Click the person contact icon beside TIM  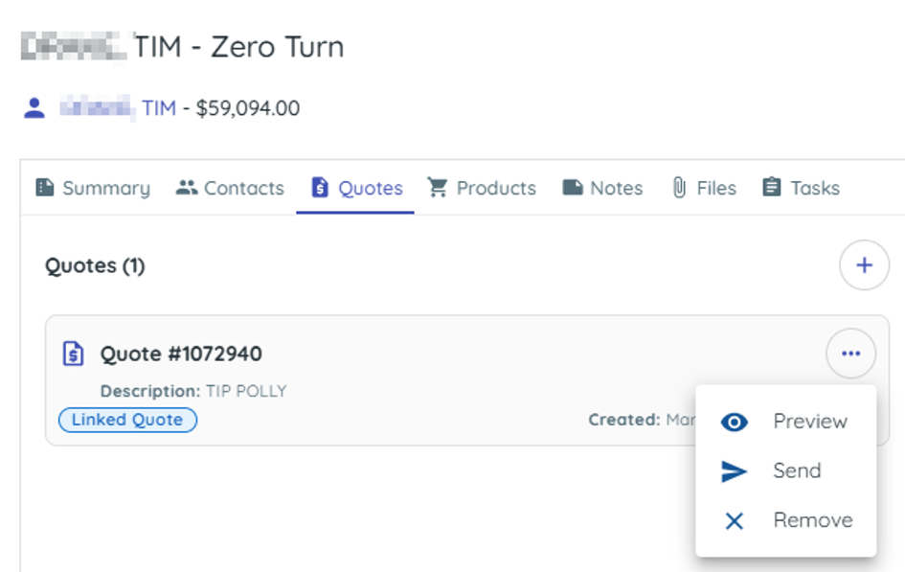(34, 108)
